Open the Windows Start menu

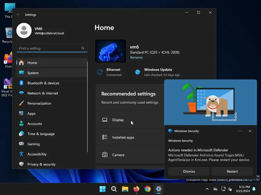tap(102, 189)
